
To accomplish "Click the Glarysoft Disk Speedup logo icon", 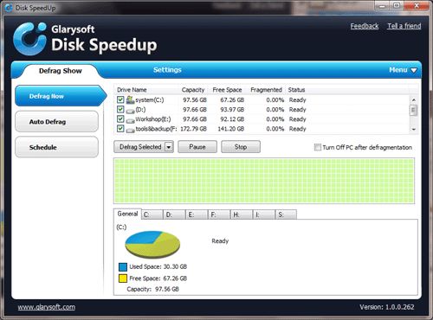I will (x=30, y=39).
